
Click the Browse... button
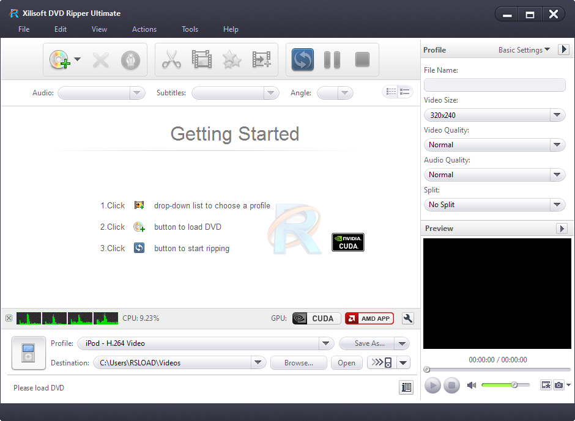pos(299,363)
